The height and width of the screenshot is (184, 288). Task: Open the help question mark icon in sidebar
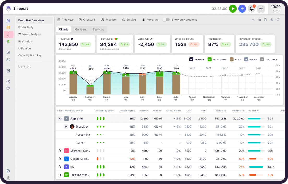[x=8, y=82]
